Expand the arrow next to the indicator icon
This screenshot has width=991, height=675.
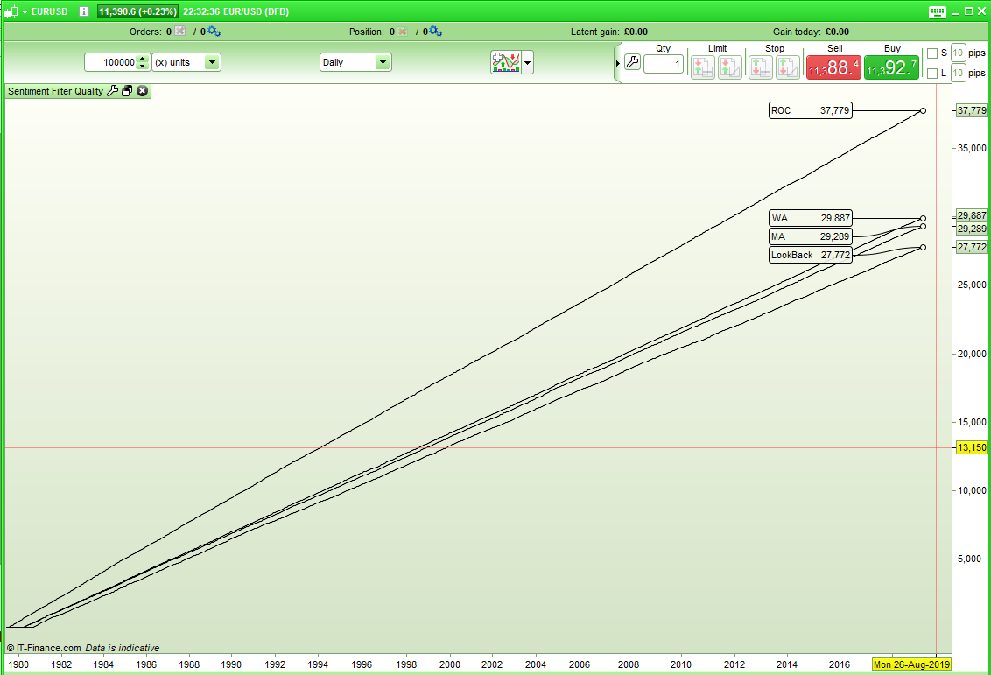tap(528, 62)
